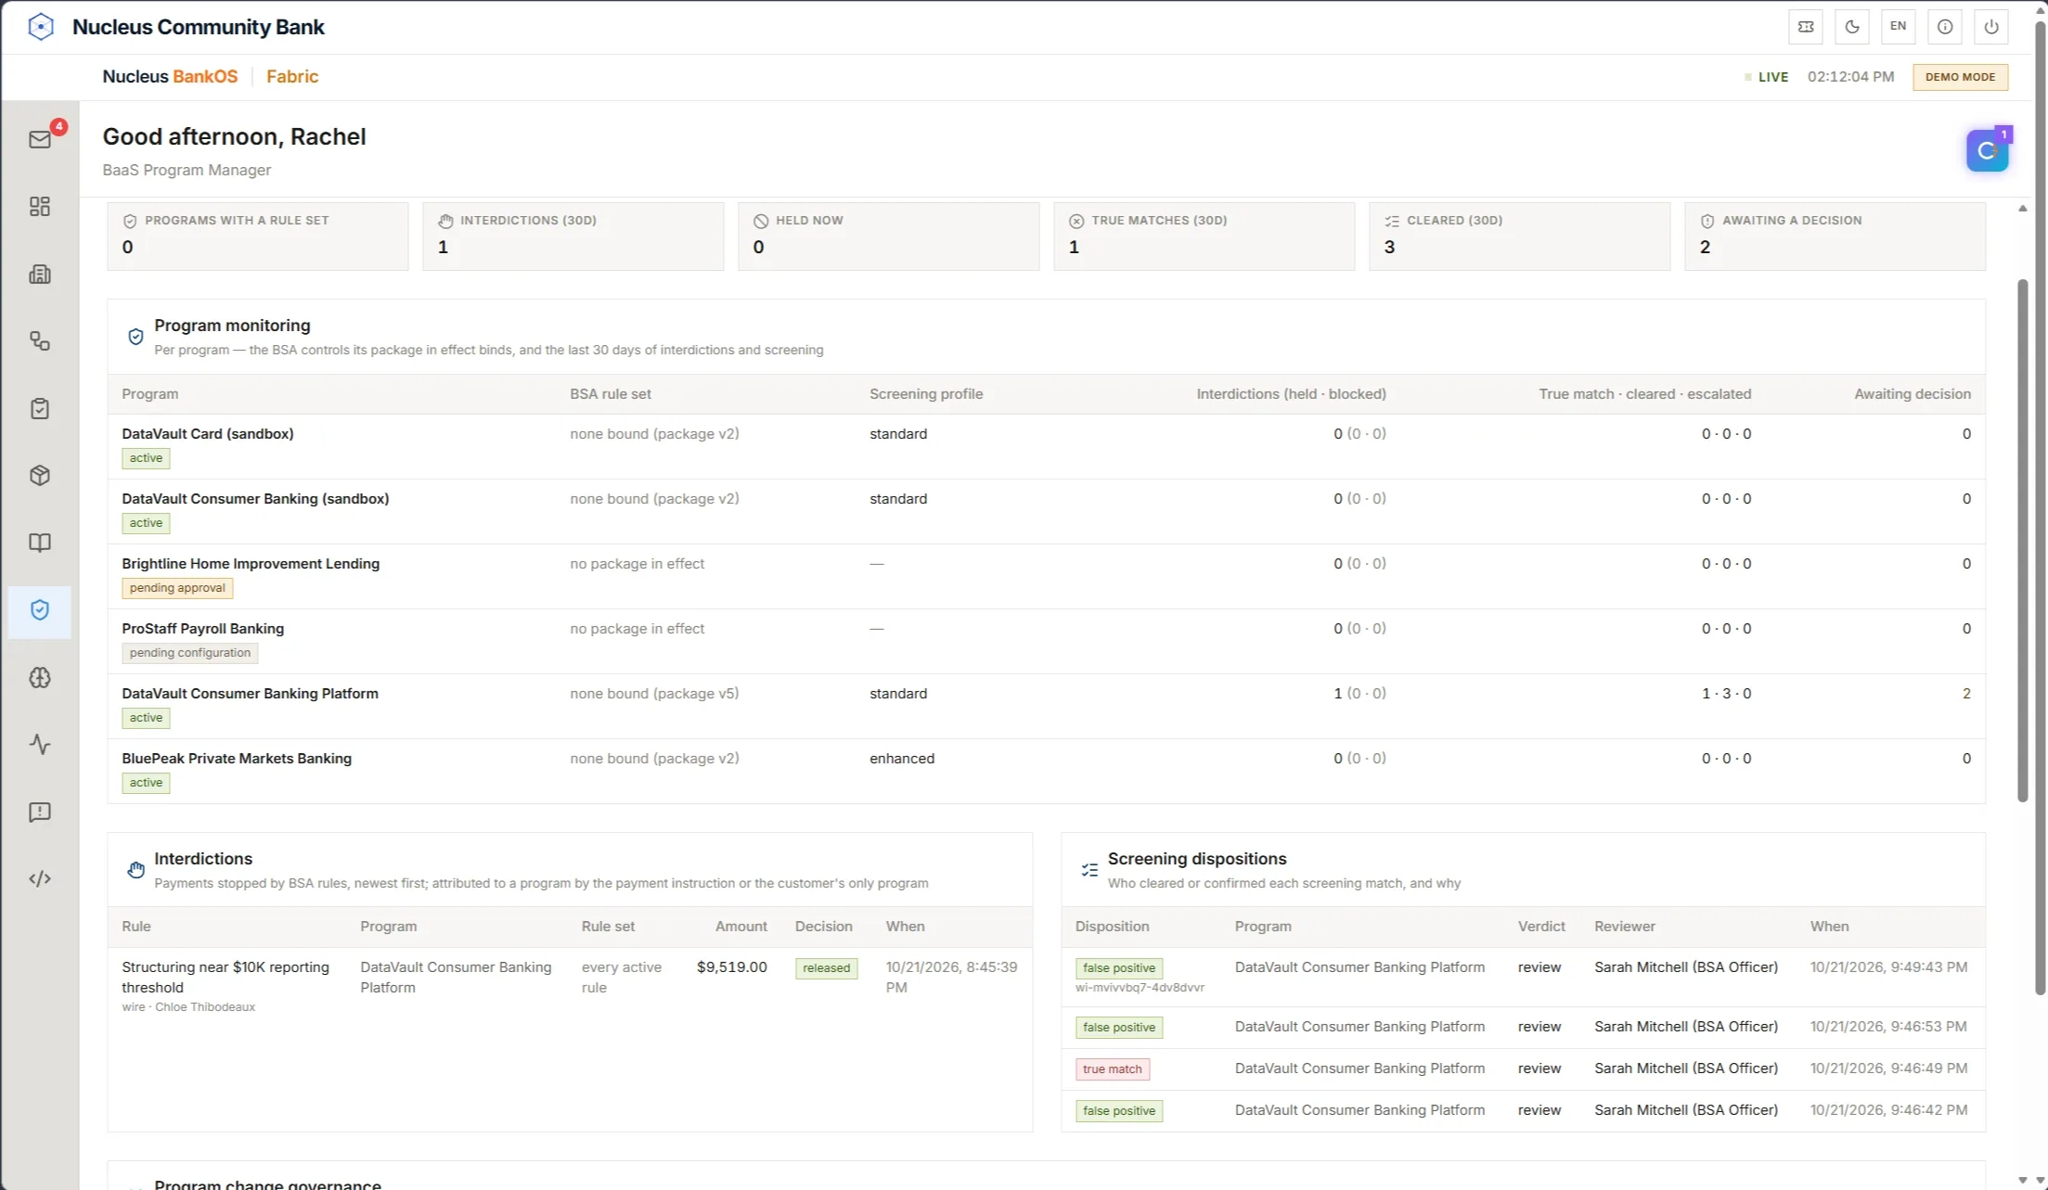
Task: Open ProStaff Payroll Banking program row
Action: point(1046,641)
